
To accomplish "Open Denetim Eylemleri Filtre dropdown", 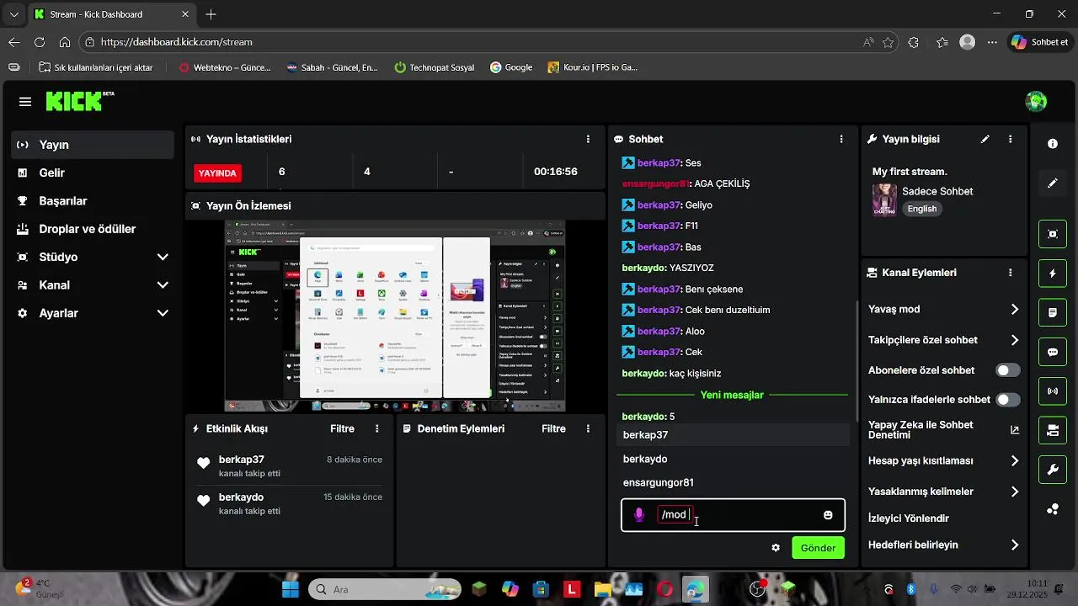I will click(x=553, y=428).
